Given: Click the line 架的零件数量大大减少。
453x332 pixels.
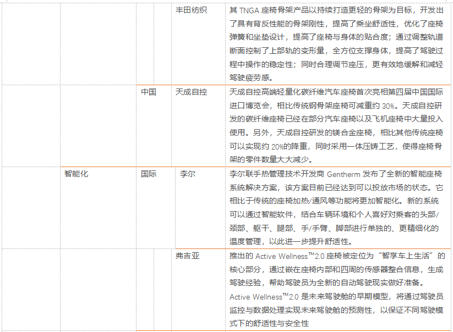Looking at the screenshot, I should coord(271,159).
